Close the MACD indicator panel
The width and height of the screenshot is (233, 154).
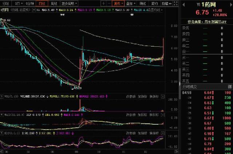[163, 115]
